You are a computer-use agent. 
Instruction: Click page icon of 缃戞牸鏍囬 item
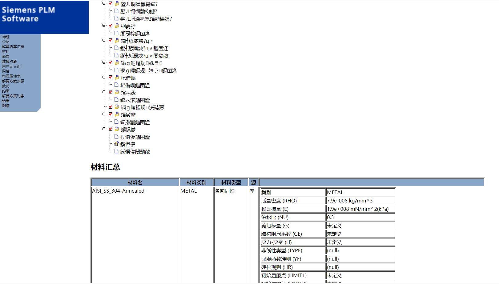point(116,33)
